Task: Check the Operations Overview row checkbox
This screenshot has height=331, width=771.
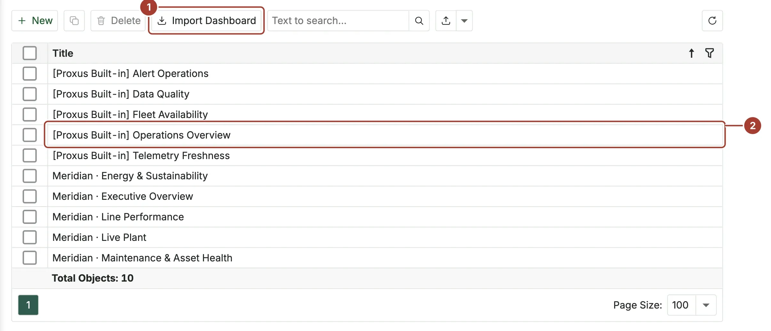Action: tap(30, 135)
